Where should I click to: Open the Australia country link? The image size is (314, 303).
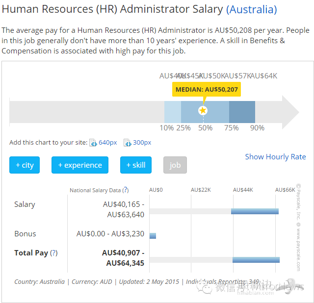(252, 9)
